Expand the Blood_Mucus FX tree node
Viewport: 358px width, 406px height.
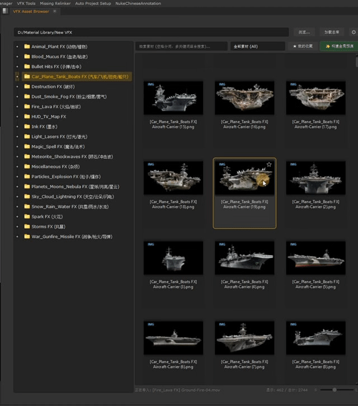coord(17,56)
